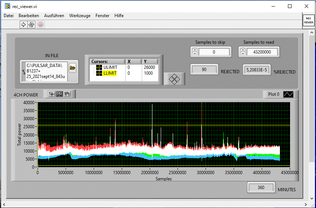This screenshot has height=208, width=316.
Task: Click the Total power Y-axis title
Action: click(x=19, y=135)
